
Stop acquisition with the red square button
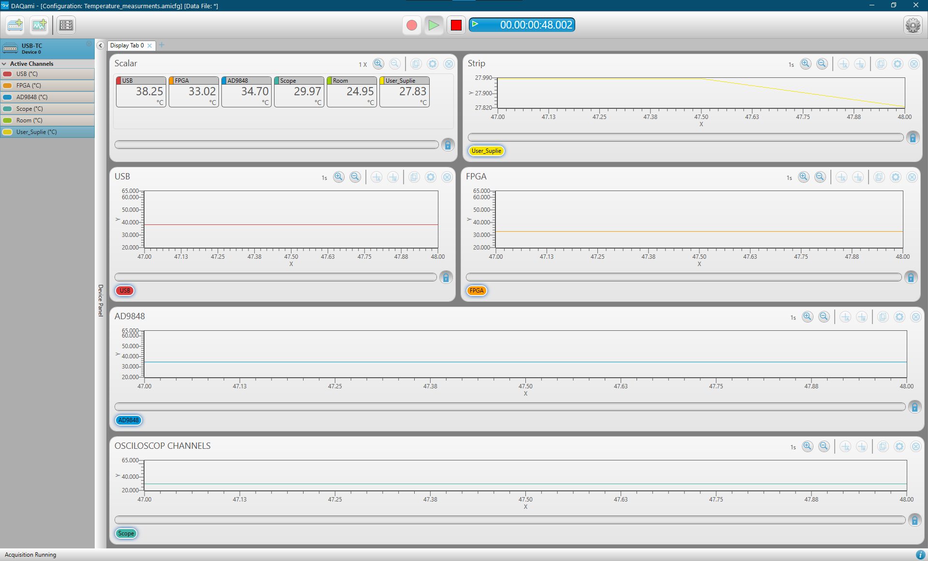pyautogui.click(x=456, y=25)
